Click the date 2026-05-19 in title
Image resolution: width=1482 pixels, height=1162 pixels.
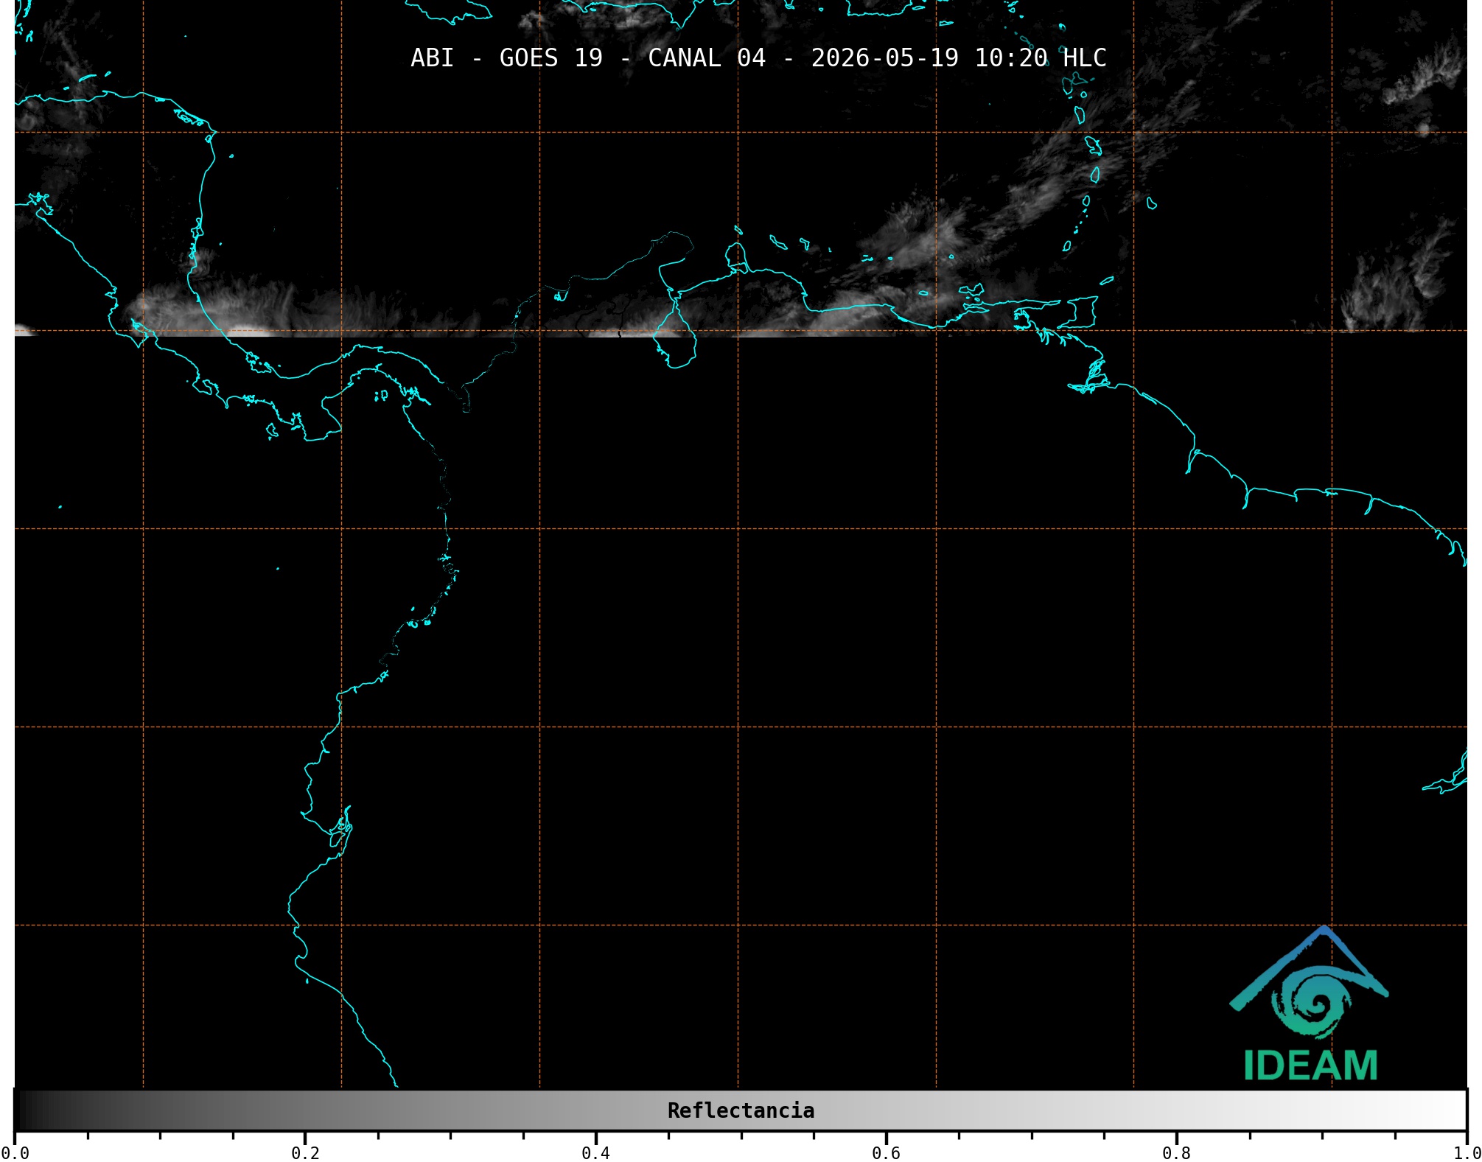tap(885, 57)
